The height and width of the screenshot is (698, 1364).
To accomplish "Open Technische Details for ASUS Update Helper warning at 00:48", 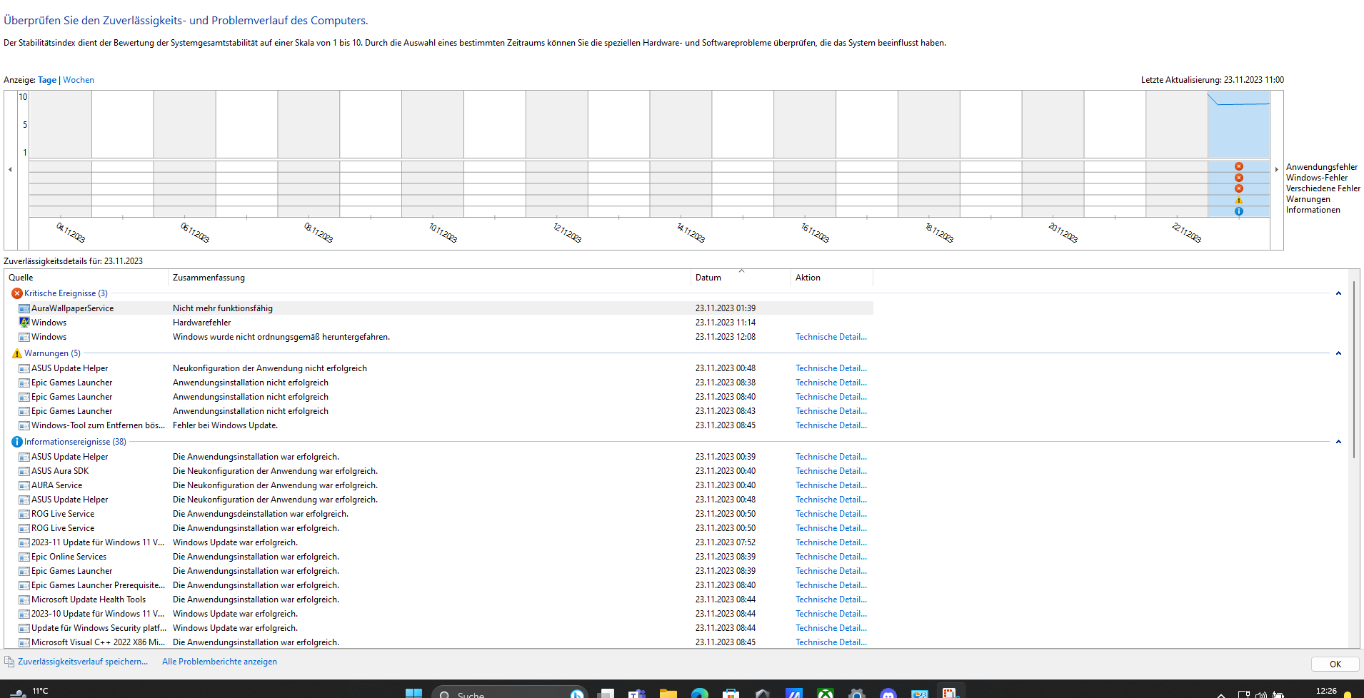I will (x=831, y=368).
